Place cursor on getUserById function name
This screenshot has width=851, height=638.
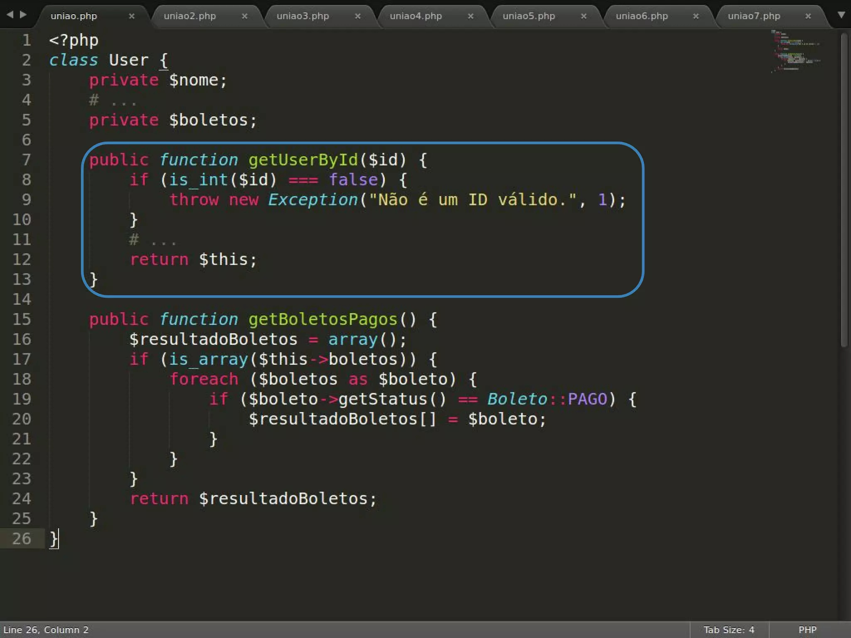[x=303, y=160]
